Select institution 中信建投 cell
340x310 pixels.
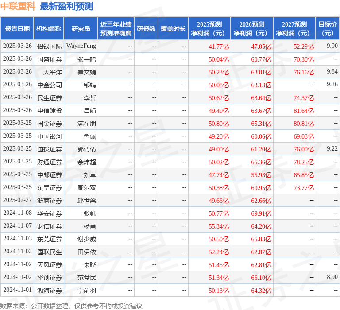[50, 111]
